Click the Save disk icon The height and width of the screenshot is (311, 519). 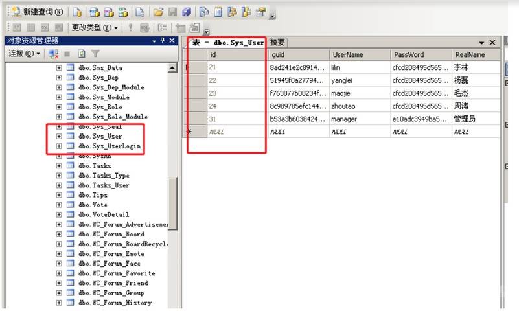click(172, 12)
